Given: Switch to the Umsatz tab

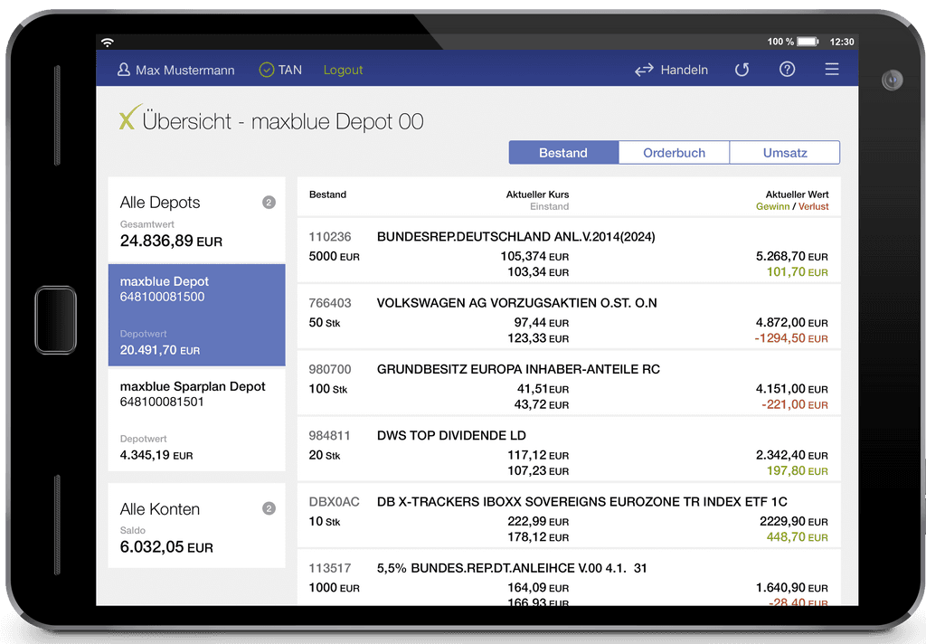Looking at the screenshot, I should [785, 153].
